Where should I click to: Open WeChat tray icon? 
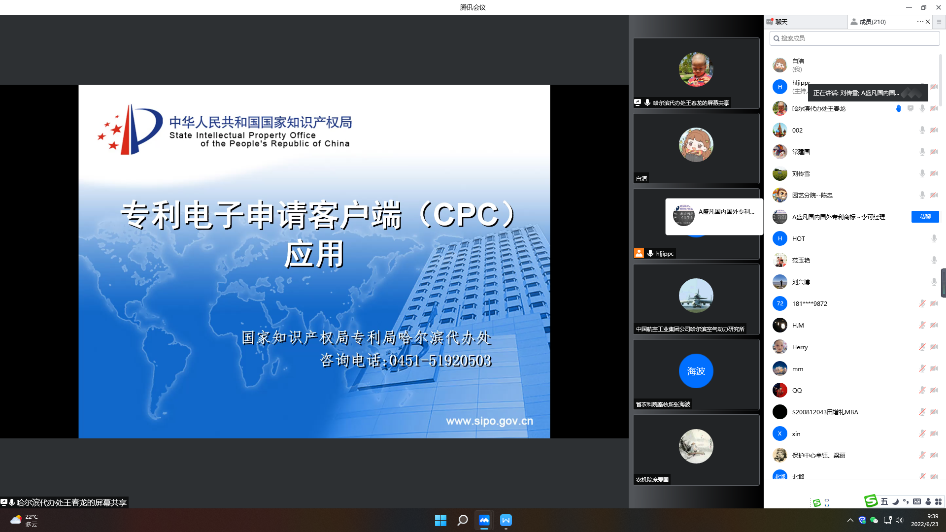874,520
